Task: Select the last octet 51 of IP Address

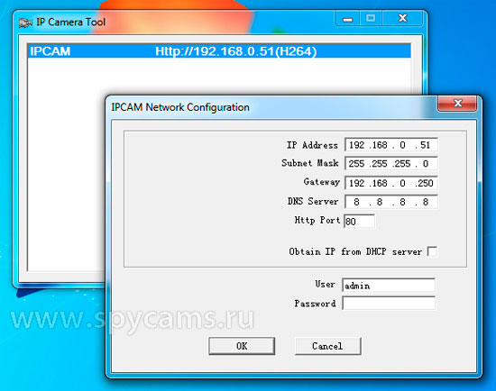Action: [426, 145]
